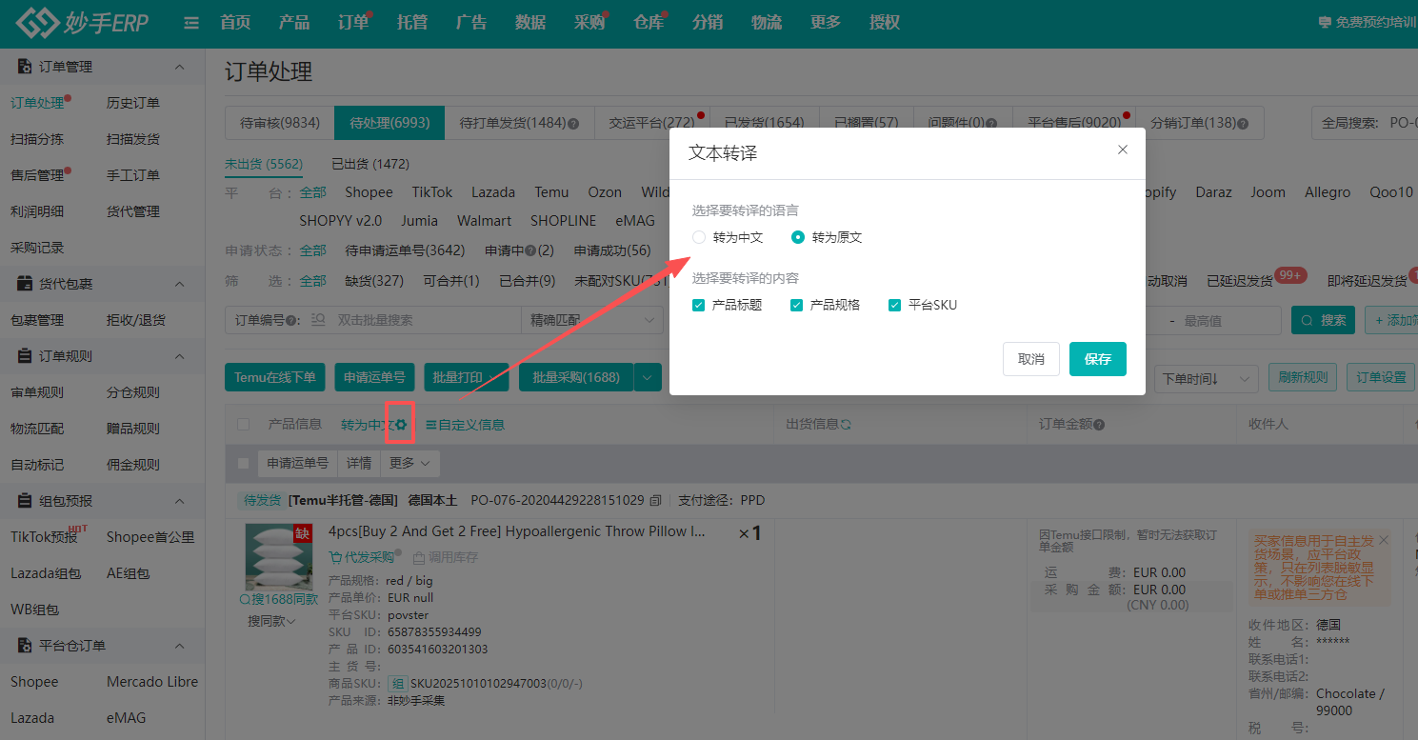Switch to the 待审核(9834) tab

pos(280,123)
